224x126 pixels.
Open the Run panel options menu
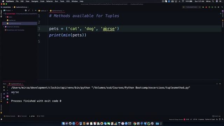(x=217, y=84)
